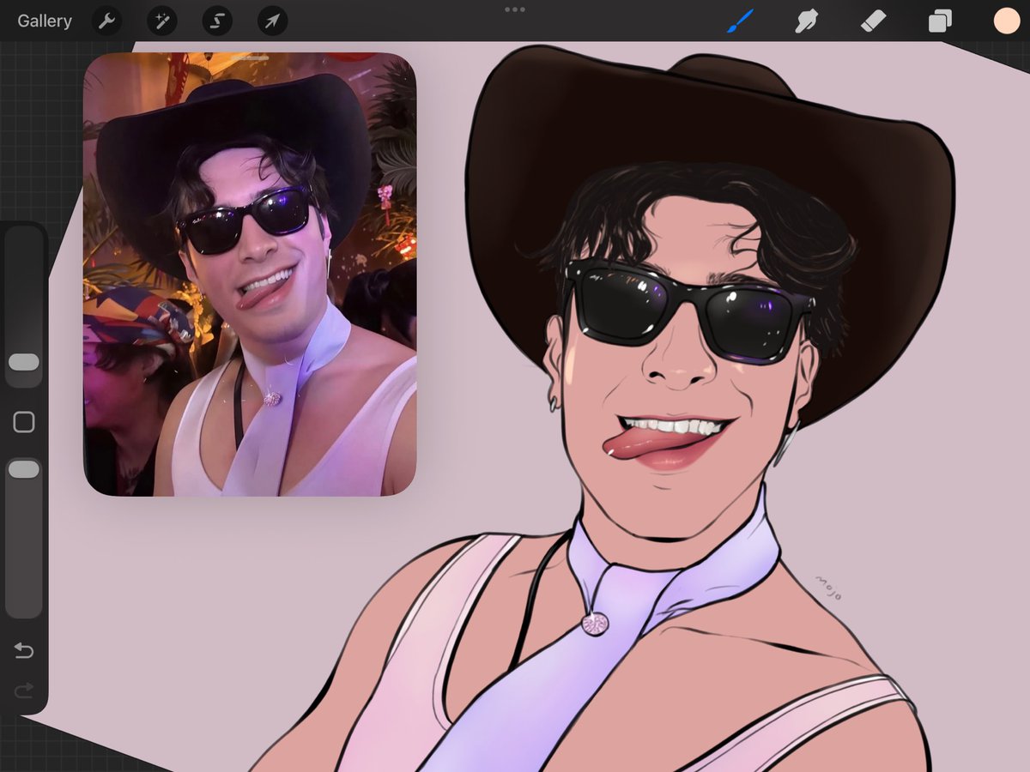Select the Smudge tool
Viewport: 1030px width, 772px height.
pos(806,21)
